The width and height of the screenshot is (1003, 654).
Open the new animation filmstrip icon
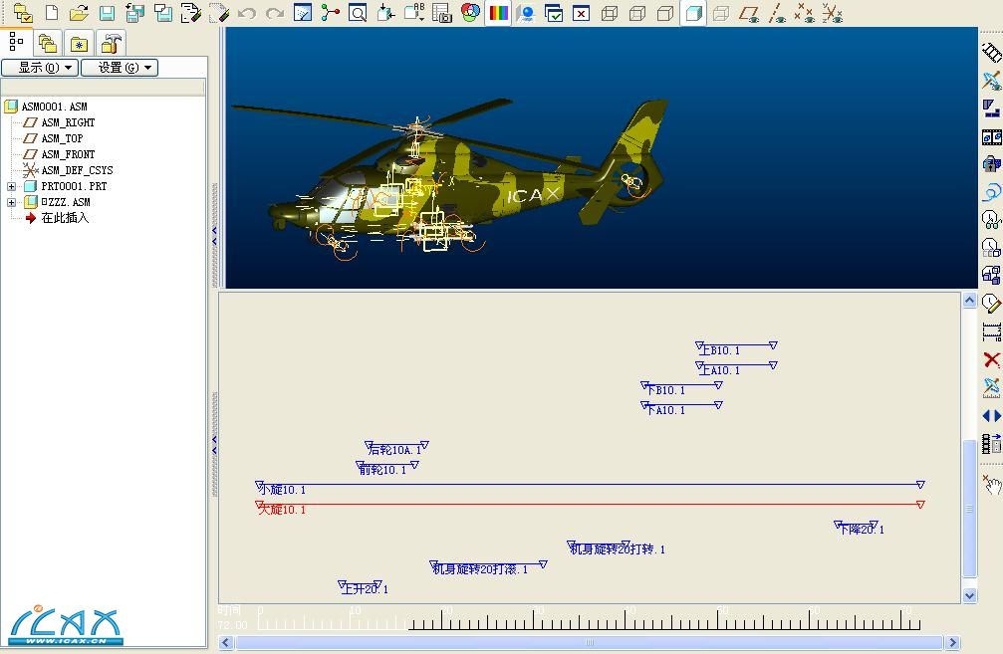pos(991,53)
